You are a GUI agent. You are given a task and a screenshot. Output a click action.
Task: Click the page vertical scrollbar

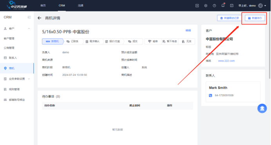click(x=270, y=45)
